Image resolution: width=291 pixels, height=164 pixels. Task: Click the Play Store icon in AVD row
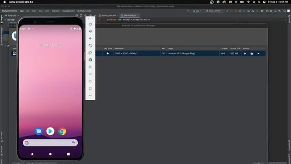(108, 53)
